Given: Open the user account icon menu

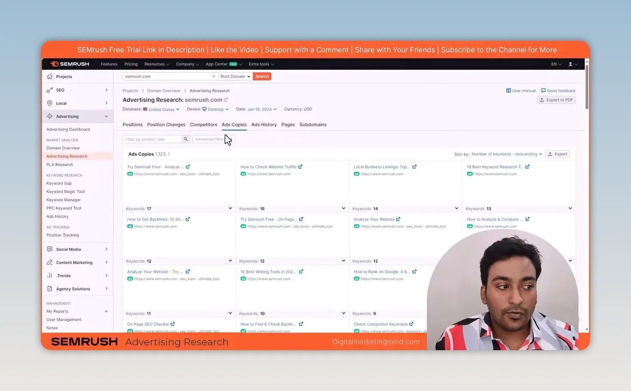Looking at the screenshot, I should click(573, 64).
